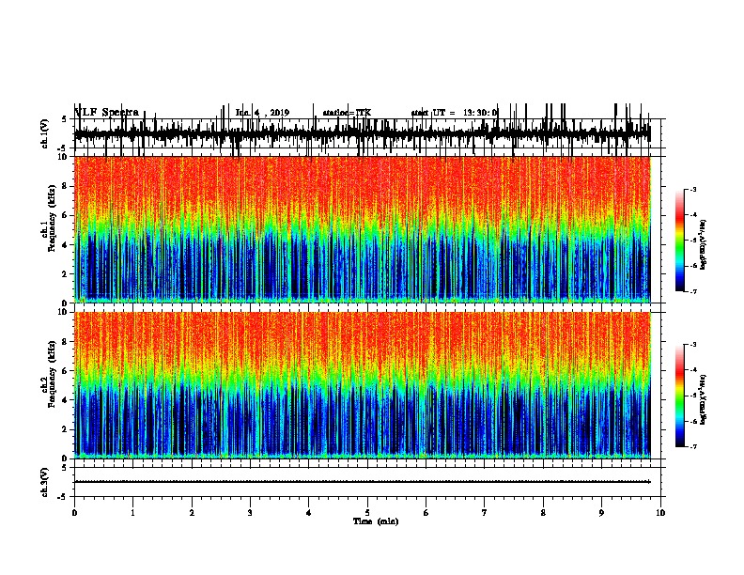
Task: Click the "10" kHz tick on ch.2 axis
Action: pos(64,312)
